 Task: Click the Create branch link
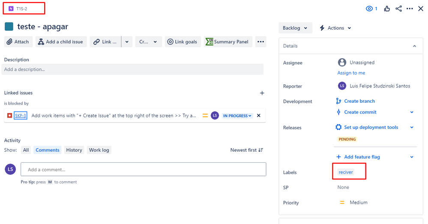[x=359, y=101]
